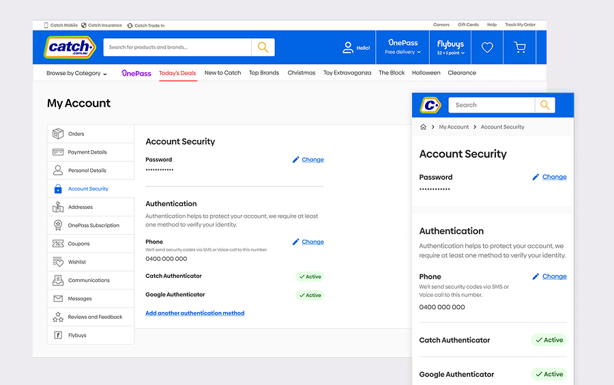Open the Toy Extravaganza tab
Viewport: 614px width, 385px height.
coord(347,73)
